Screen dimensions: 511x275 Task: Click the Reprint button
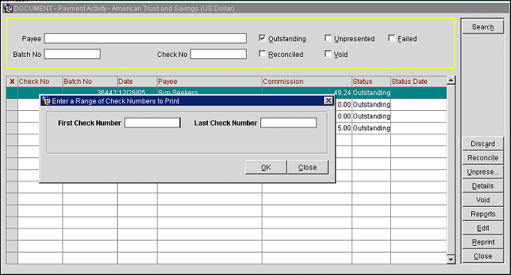[482, 242]
